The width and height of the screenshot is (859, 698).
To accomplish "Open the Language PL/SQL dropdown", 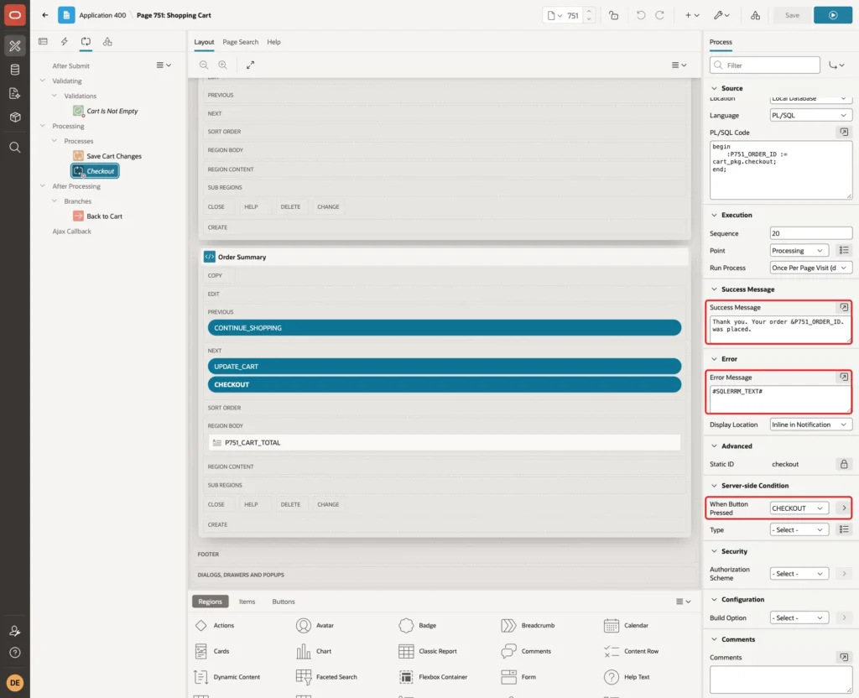I will click(x=810, y=115).
